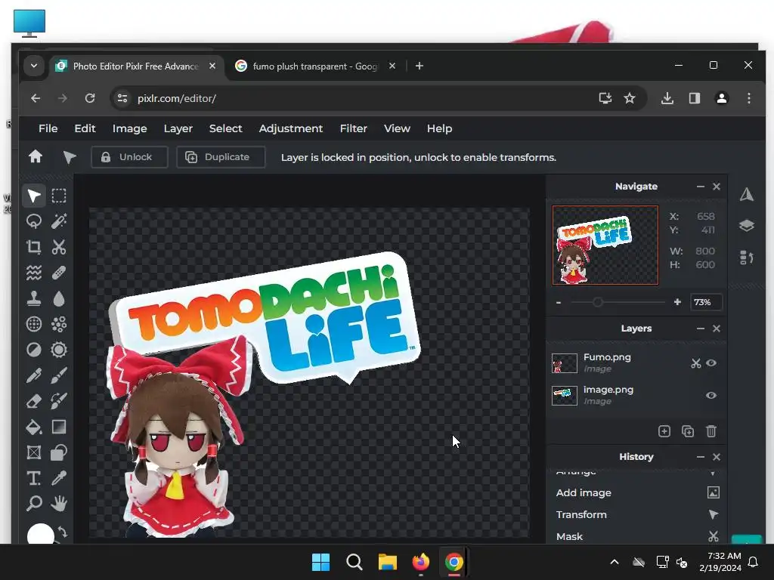Click zoom out minus in Navigate panel
Image resolution: width=774 pixels, height=580 pixels.
pyautogui.click(x=559, y=302)
